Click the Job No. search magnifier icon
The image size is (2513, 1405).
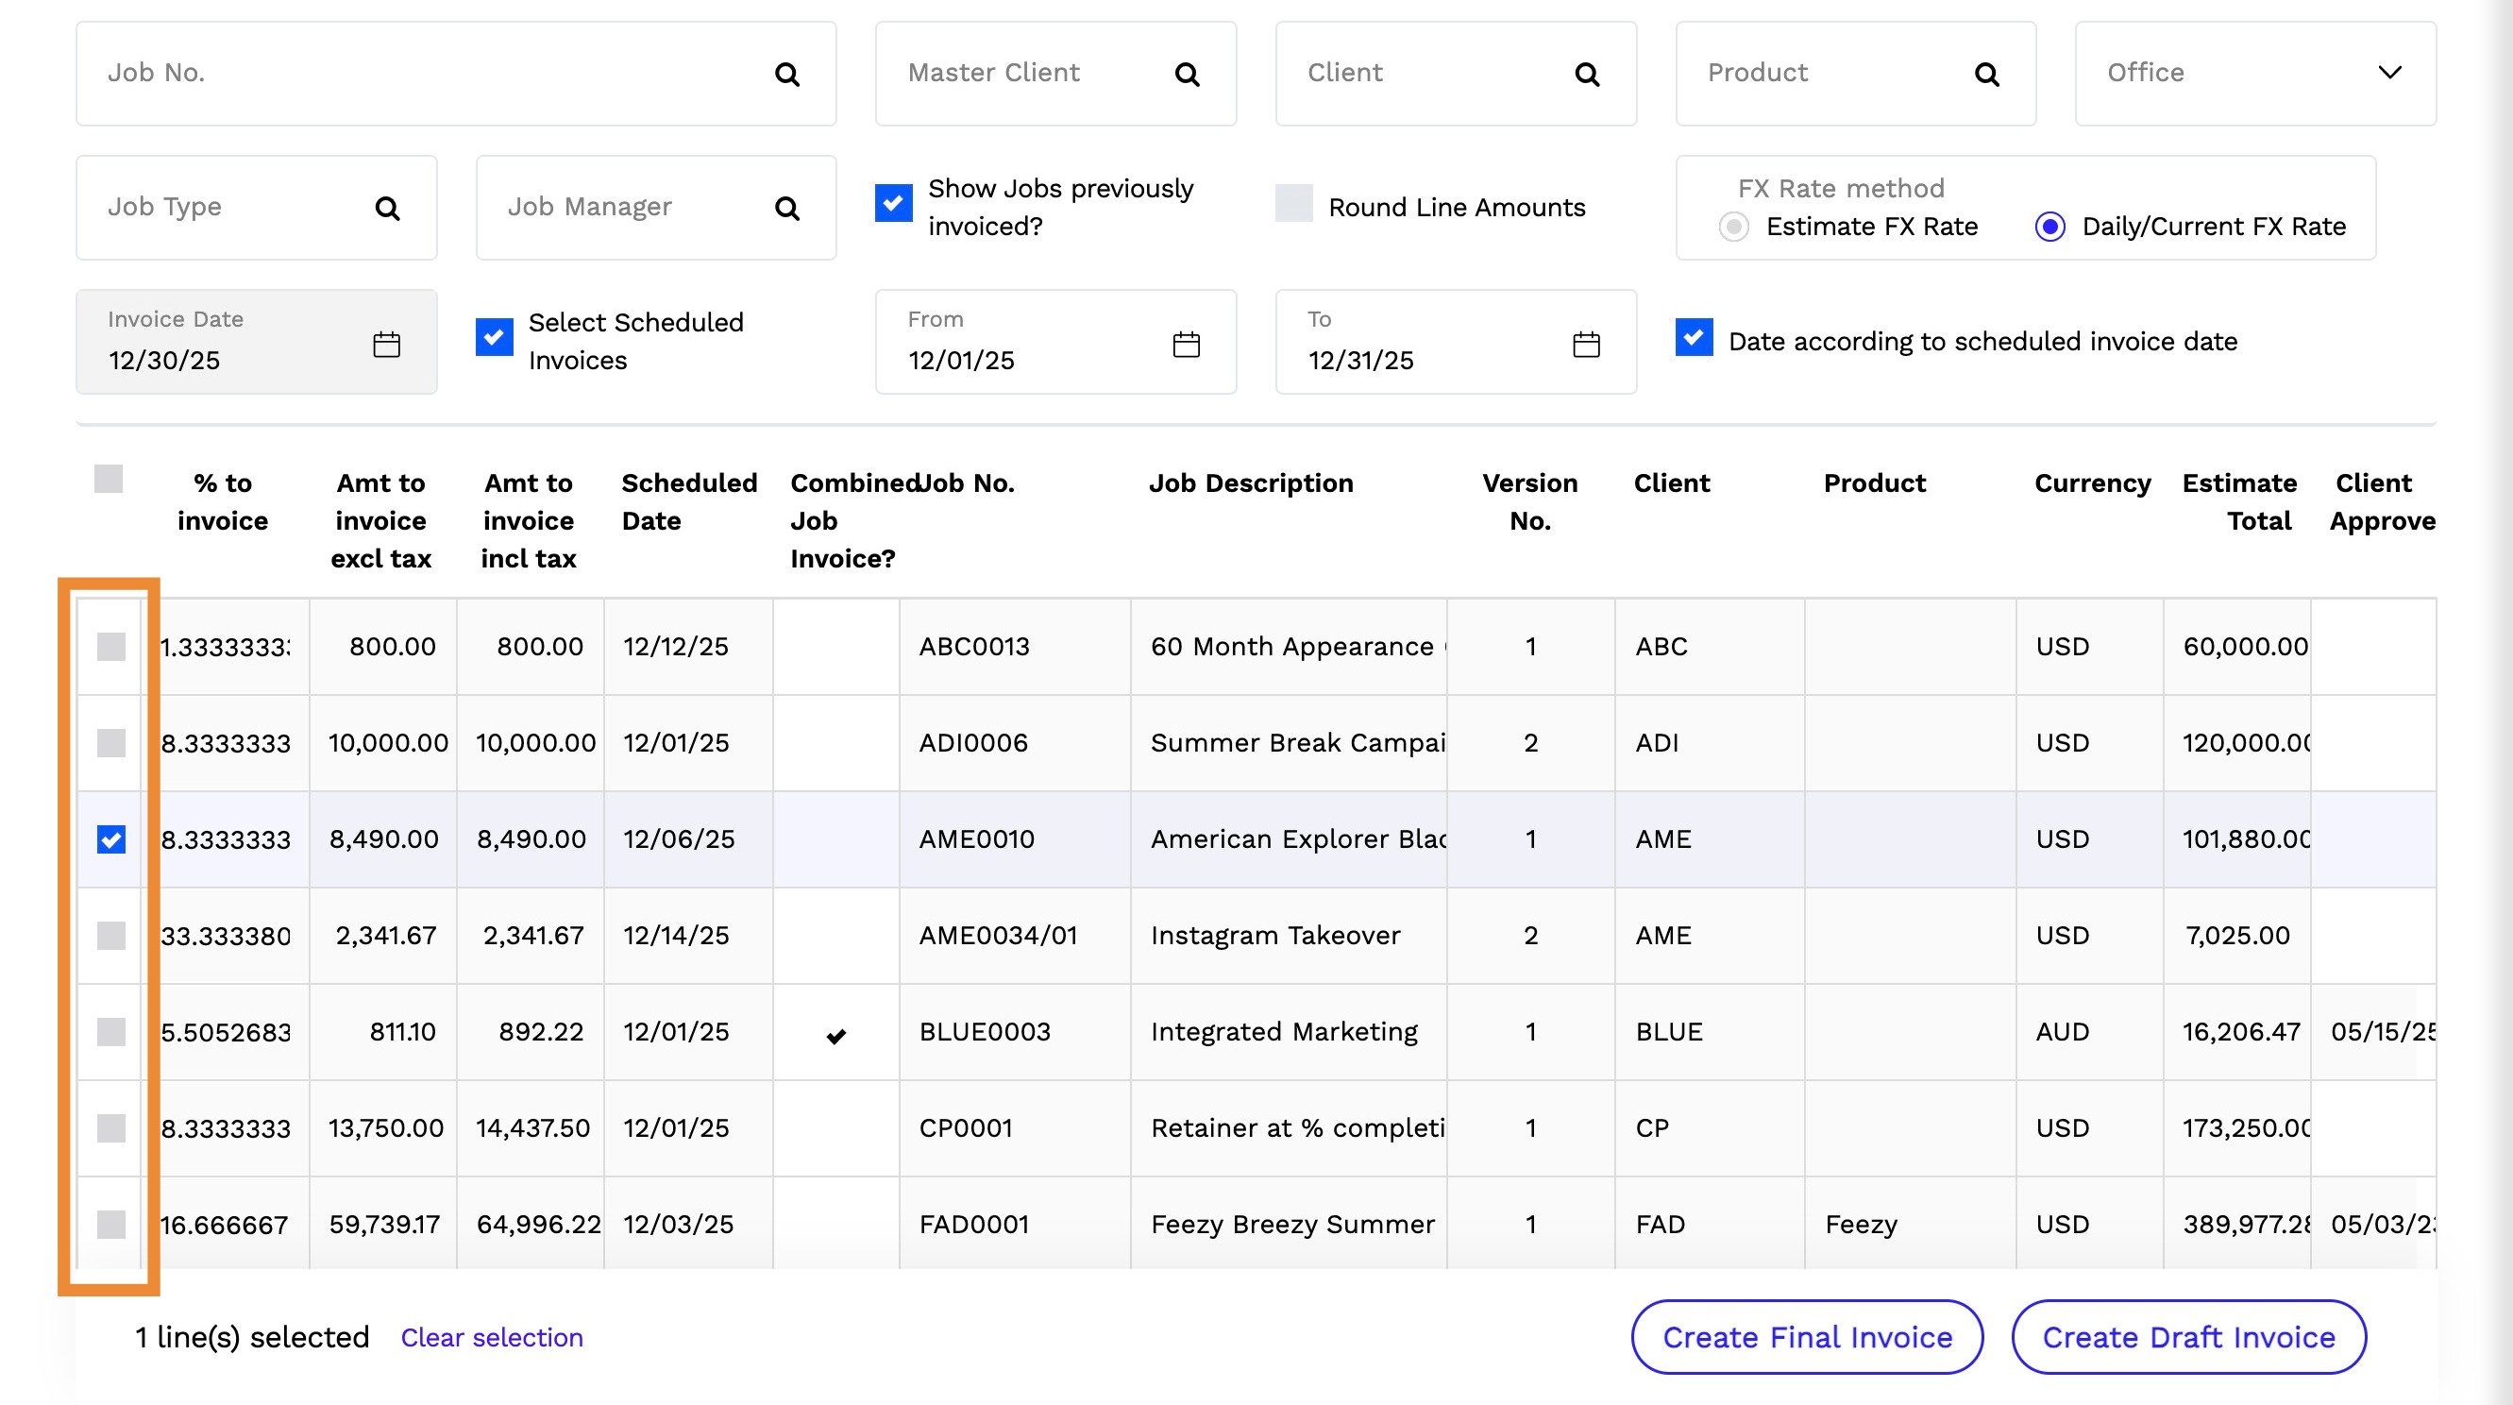click(786, 75)
